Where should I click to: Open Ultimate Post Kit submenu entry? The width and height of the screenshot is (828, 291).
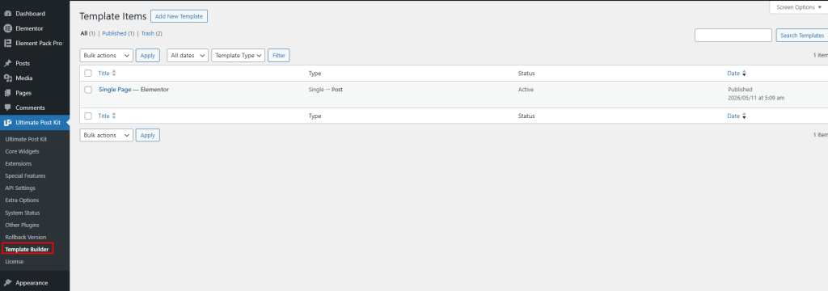26,139
